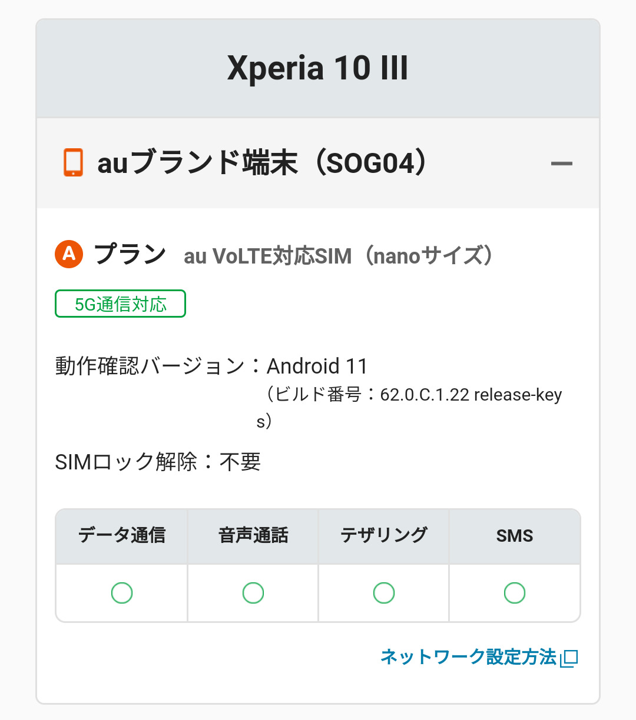Click the SMS circle mark
The width and height of the screenshot is (636, 720).
tap(515, 593)
